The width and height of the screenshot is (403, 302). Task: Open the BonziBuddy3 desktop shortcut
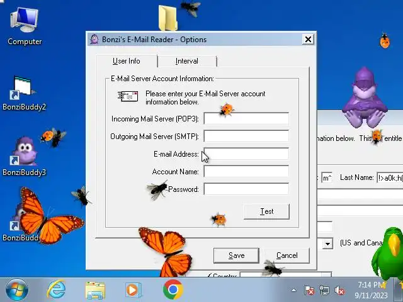point(24,157)
